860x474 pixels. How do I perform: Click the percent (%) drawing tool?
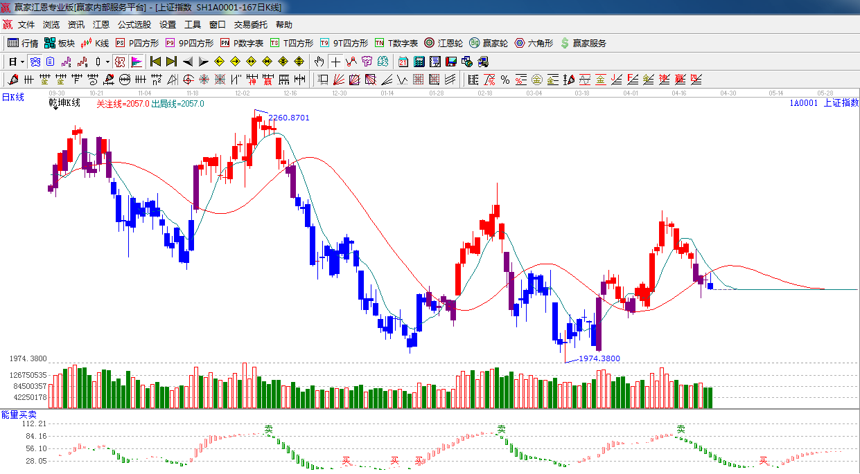point(505,80)
